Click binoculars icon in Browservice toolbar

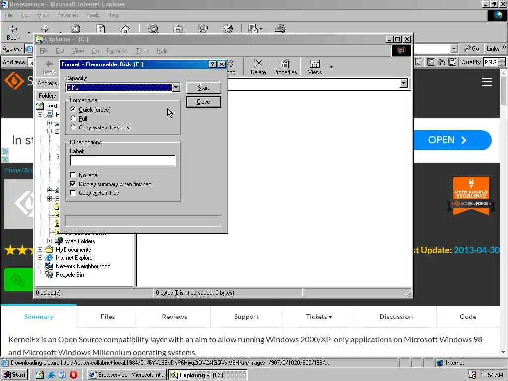[441, 62]
